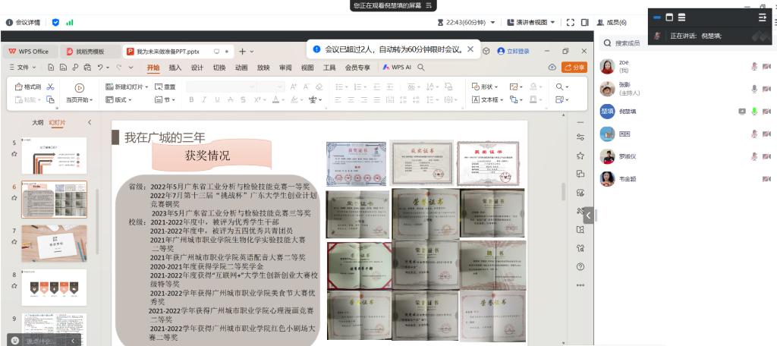Image resolution: width=777 pixels, height=346 pixels.
Task: Toggle 韦金颖's camera icon
Action: point(766,179)
